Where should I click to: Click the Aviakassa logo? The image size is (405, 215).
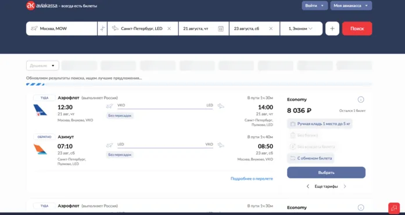42,5
